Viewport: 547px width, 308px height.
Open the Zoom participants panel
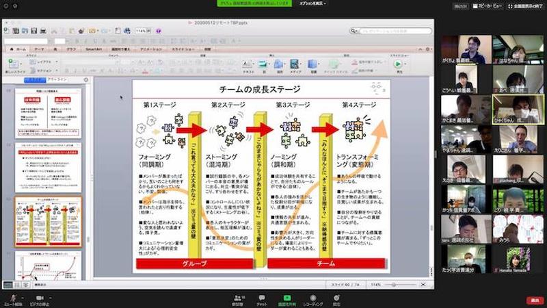point(239,300)
